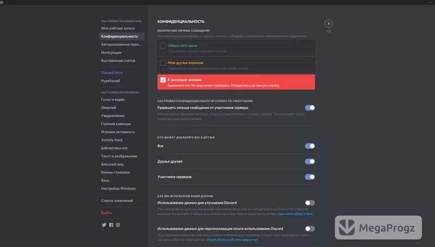435x247 pixels.
Task: Check the 'Оберегайте меня' checkbox
Action: (163, 45)
